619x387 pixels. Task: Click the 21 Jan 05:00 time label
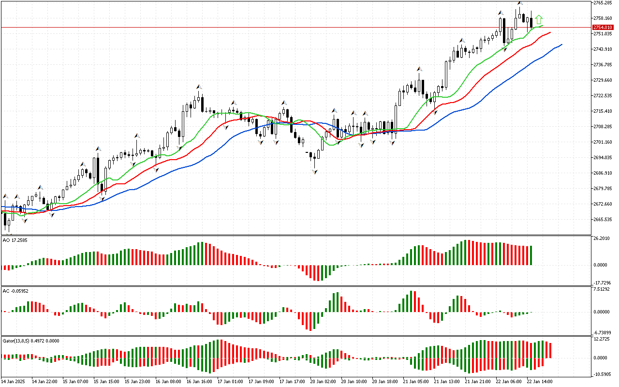click(x=416, y=382)
